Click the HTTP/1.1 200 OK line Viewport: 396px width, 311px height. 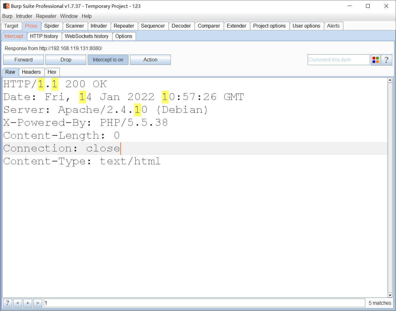click(x=55, y=84)
